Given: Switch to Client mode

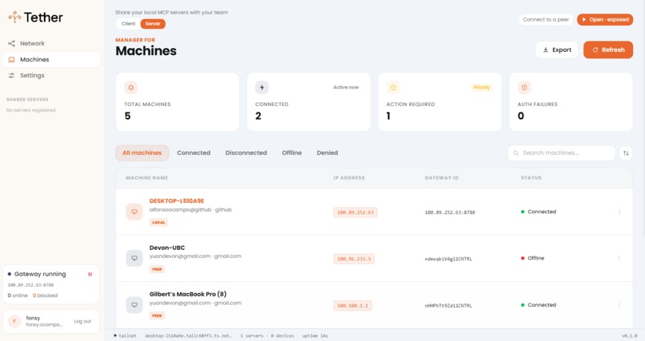Looking at the screenshot, I should pyautogui.click(x=128, y=24).
